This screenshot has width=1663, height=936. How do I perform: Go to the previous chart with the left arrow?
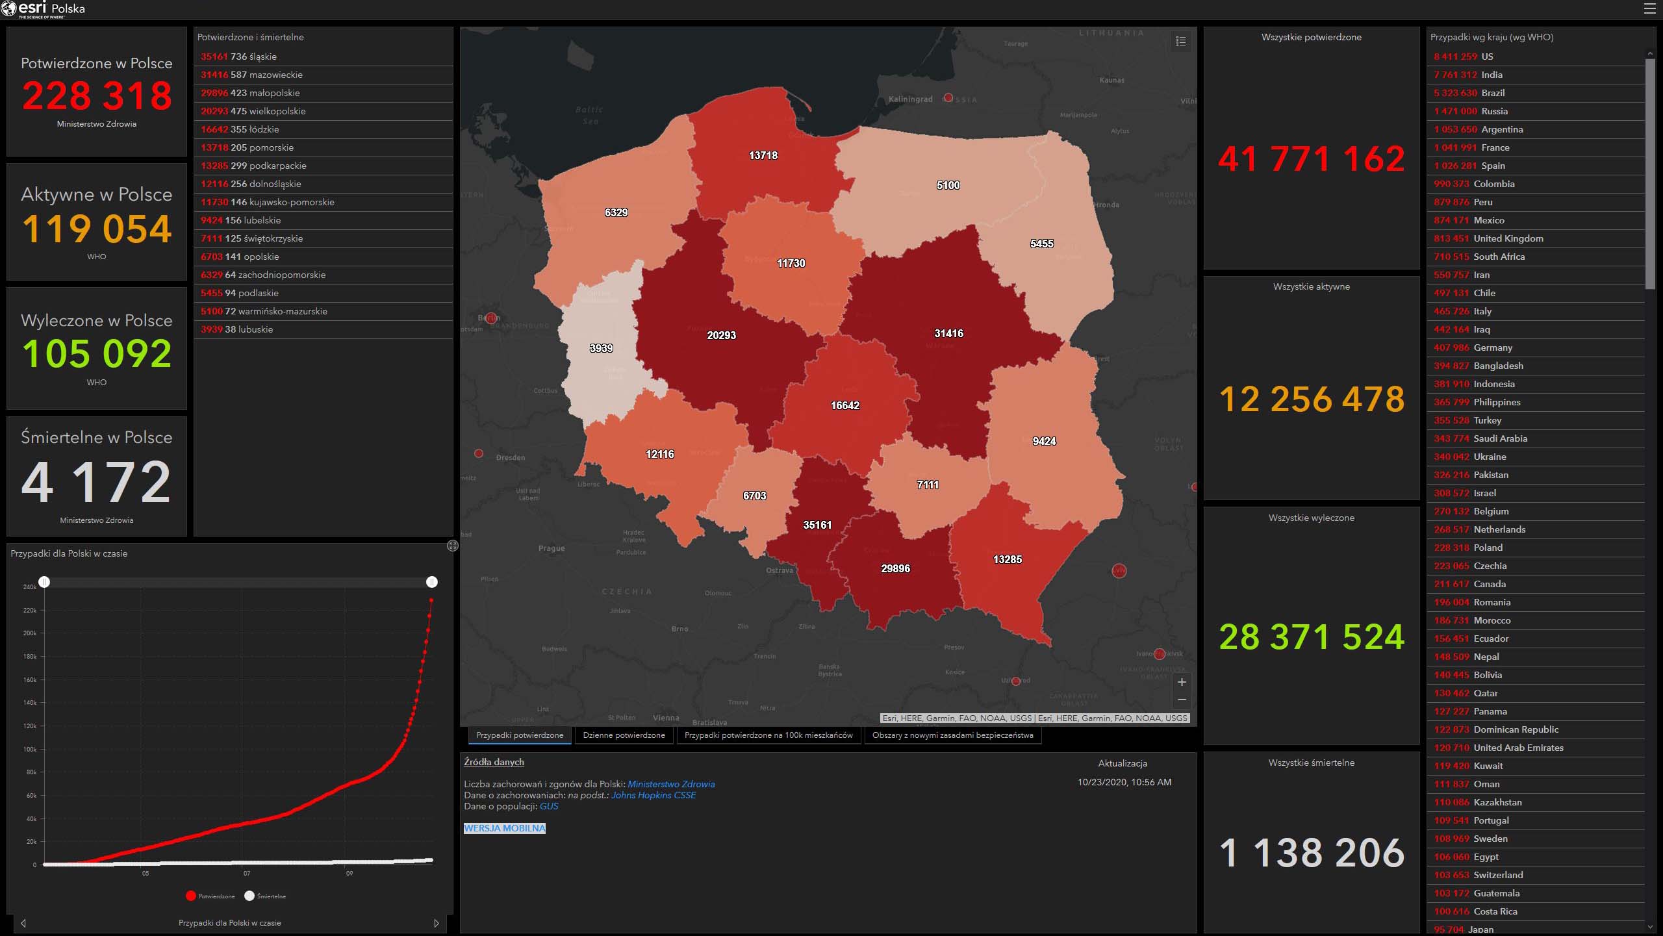coord(23,923)
